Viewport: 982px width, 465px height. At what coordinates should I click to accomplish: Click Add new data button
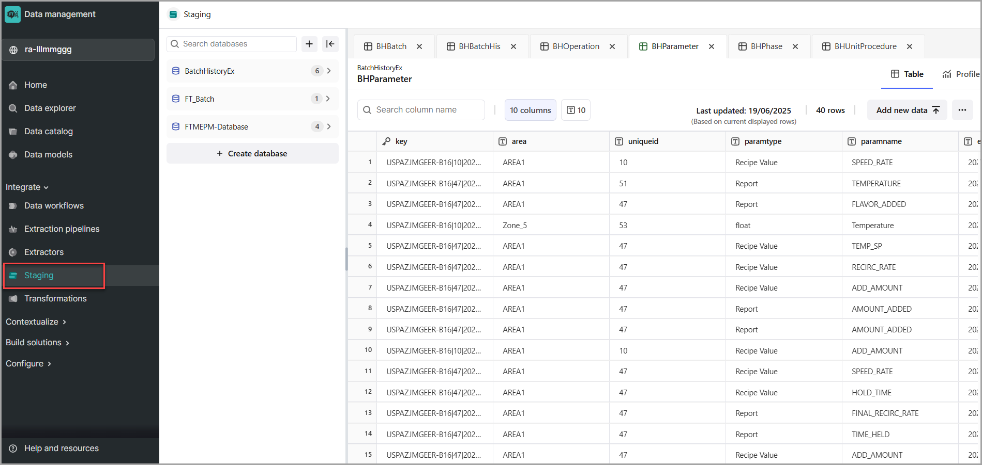[x=907, y=110]
